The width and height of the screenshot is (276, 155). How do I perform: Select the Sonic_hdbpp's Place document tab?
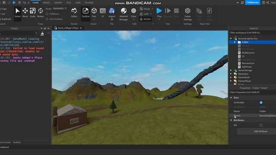(68, 28)
